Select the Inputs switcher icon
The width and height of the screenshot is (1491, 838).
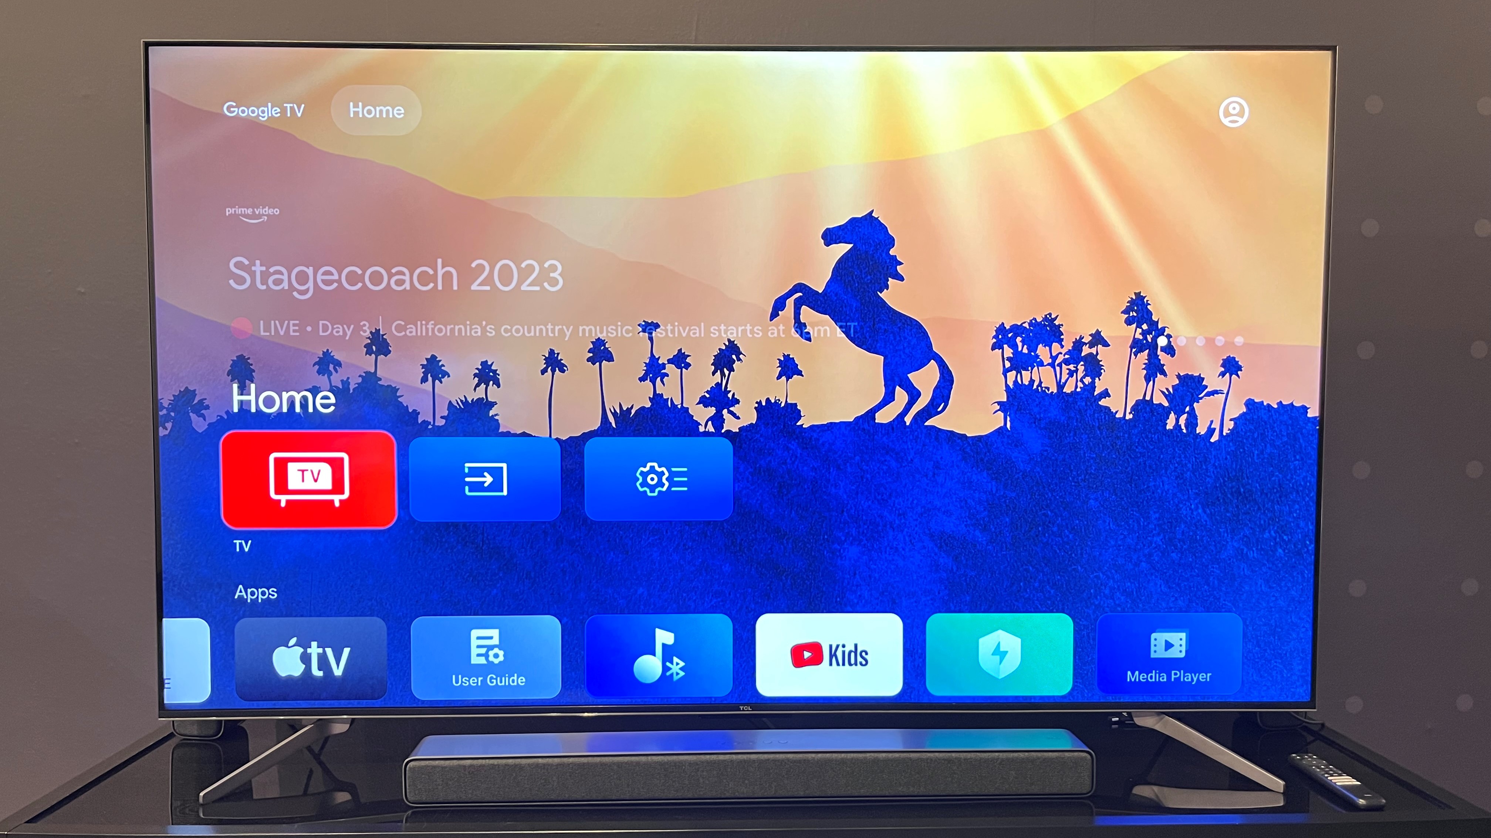486,478
